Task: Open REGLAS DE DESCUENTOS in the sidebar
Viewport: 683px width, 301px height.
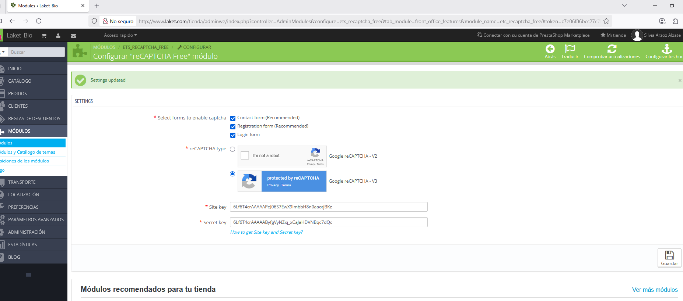Action: (x=34, y=119)
